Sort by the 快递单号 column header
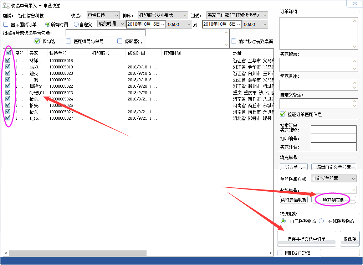This screenshot has height=265, width=363. (x=68, y=53)
